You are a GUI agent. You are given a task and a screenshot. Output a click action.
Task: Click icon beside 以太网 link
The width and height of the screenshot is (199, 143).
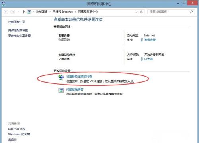[142, 59]
